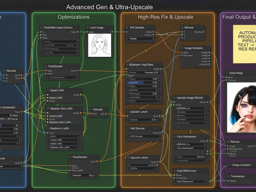Click title dot of FaceDetailer node with Rorol LoRA

(x=70, y=157)
